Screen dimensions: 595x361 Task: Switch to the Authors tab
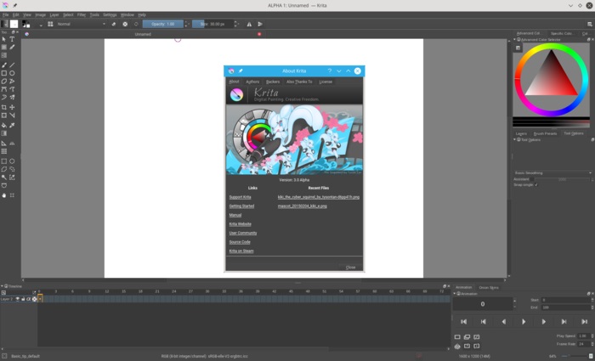[252, 82]
